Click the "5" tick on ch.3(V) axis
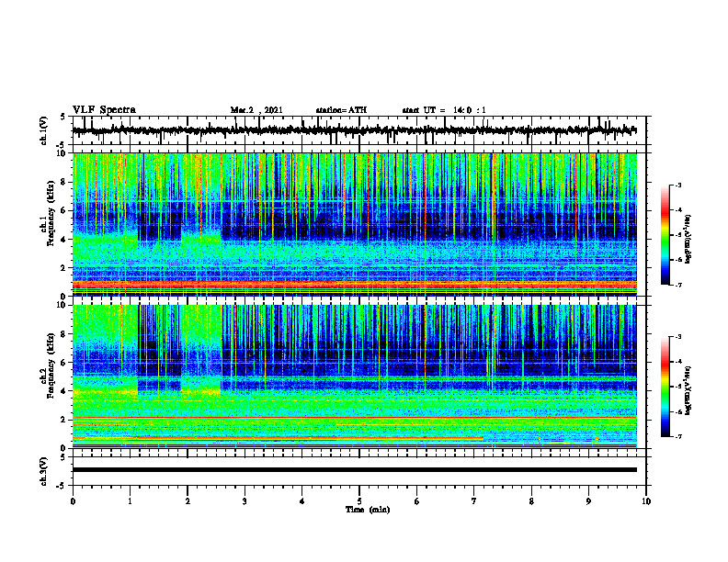Viewport: 728px width, 562px height. [63, 457]
